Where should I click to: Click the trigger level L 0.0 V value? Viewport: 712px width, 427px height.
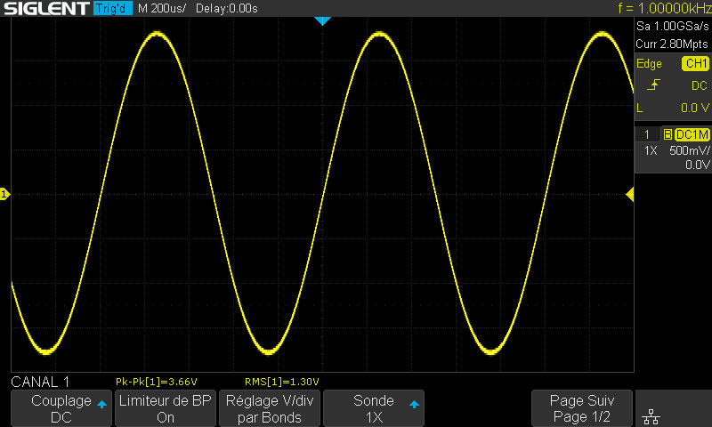695,108
